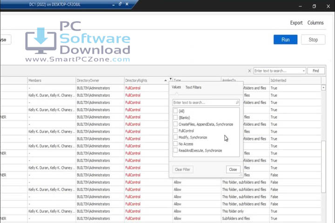
Task: Click the IsInherited column header
Action: (x=295, y=80)
